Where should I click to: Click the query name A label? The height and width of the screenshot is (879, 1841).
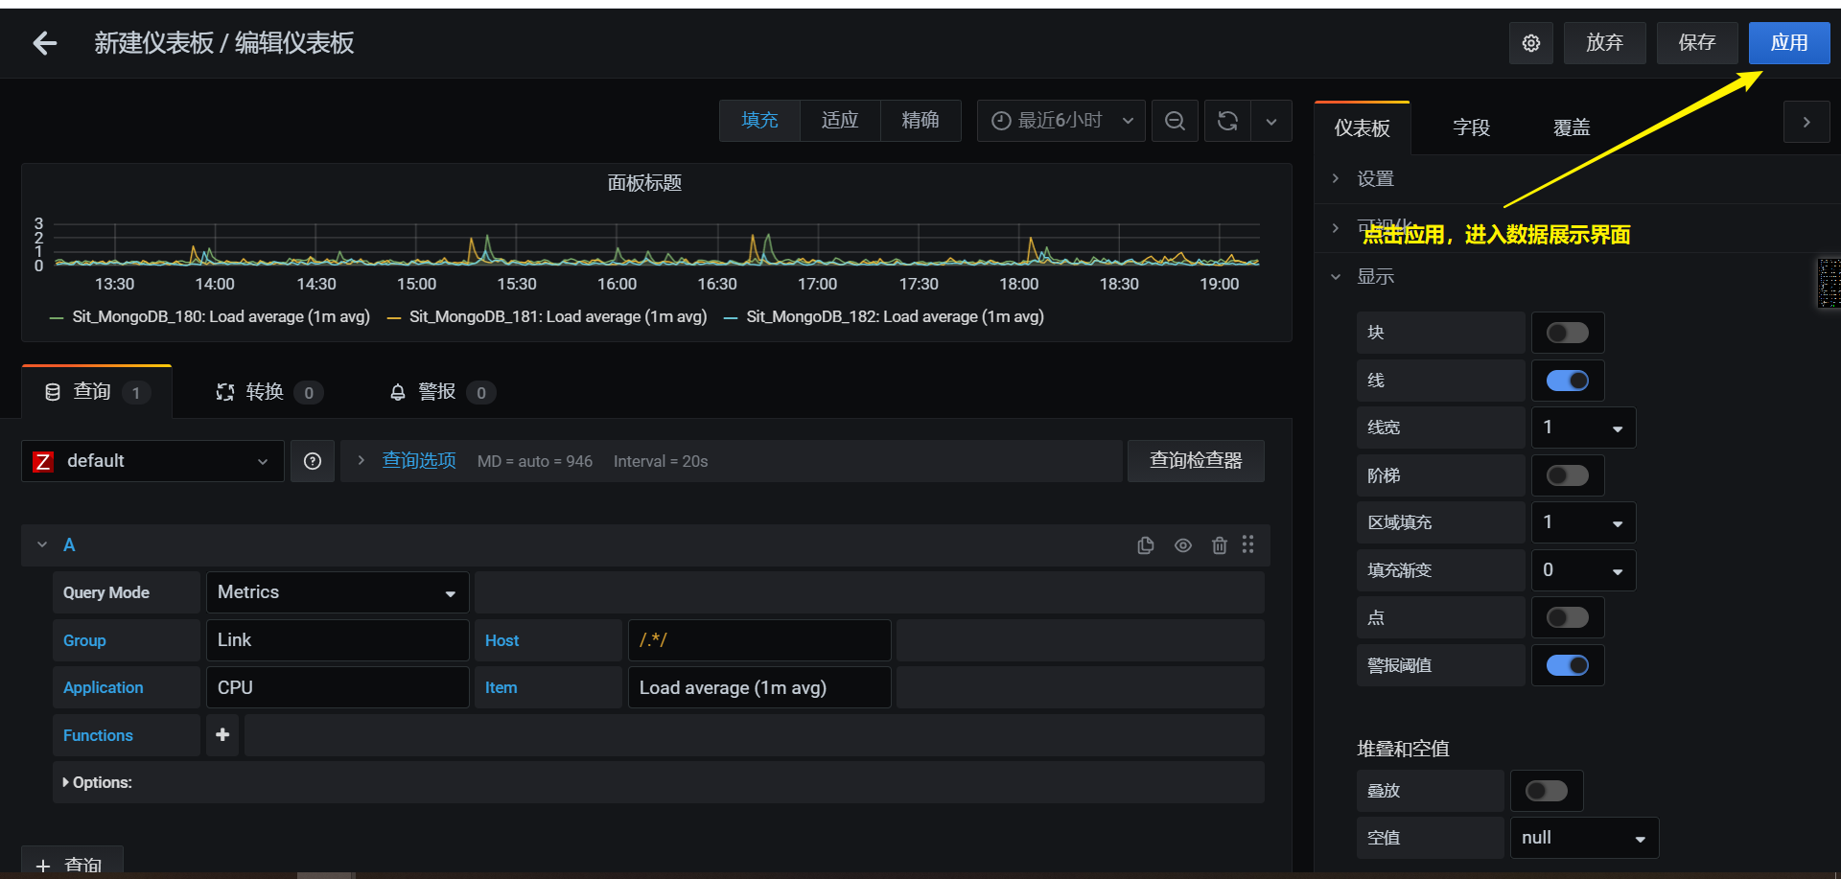(x=69, y=545)
